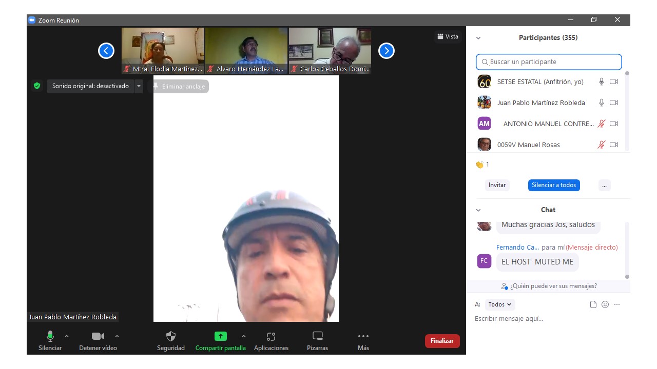This screenshot has width=657, height=369.
Task: Open share options arrow beside Compartir pantalla
Action: tap(243, 336)
